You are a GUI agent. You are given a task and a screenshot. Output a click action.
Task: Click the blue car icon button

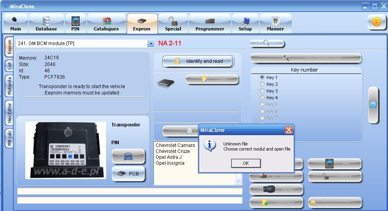(128, 156)
